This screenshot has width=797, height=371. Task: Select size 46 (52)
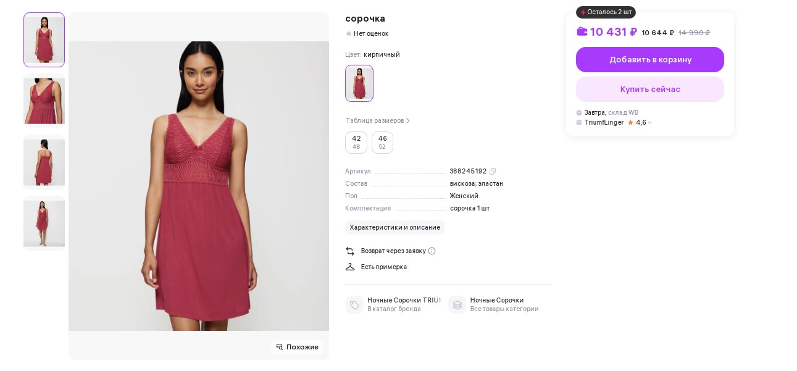tap(382, 143)
